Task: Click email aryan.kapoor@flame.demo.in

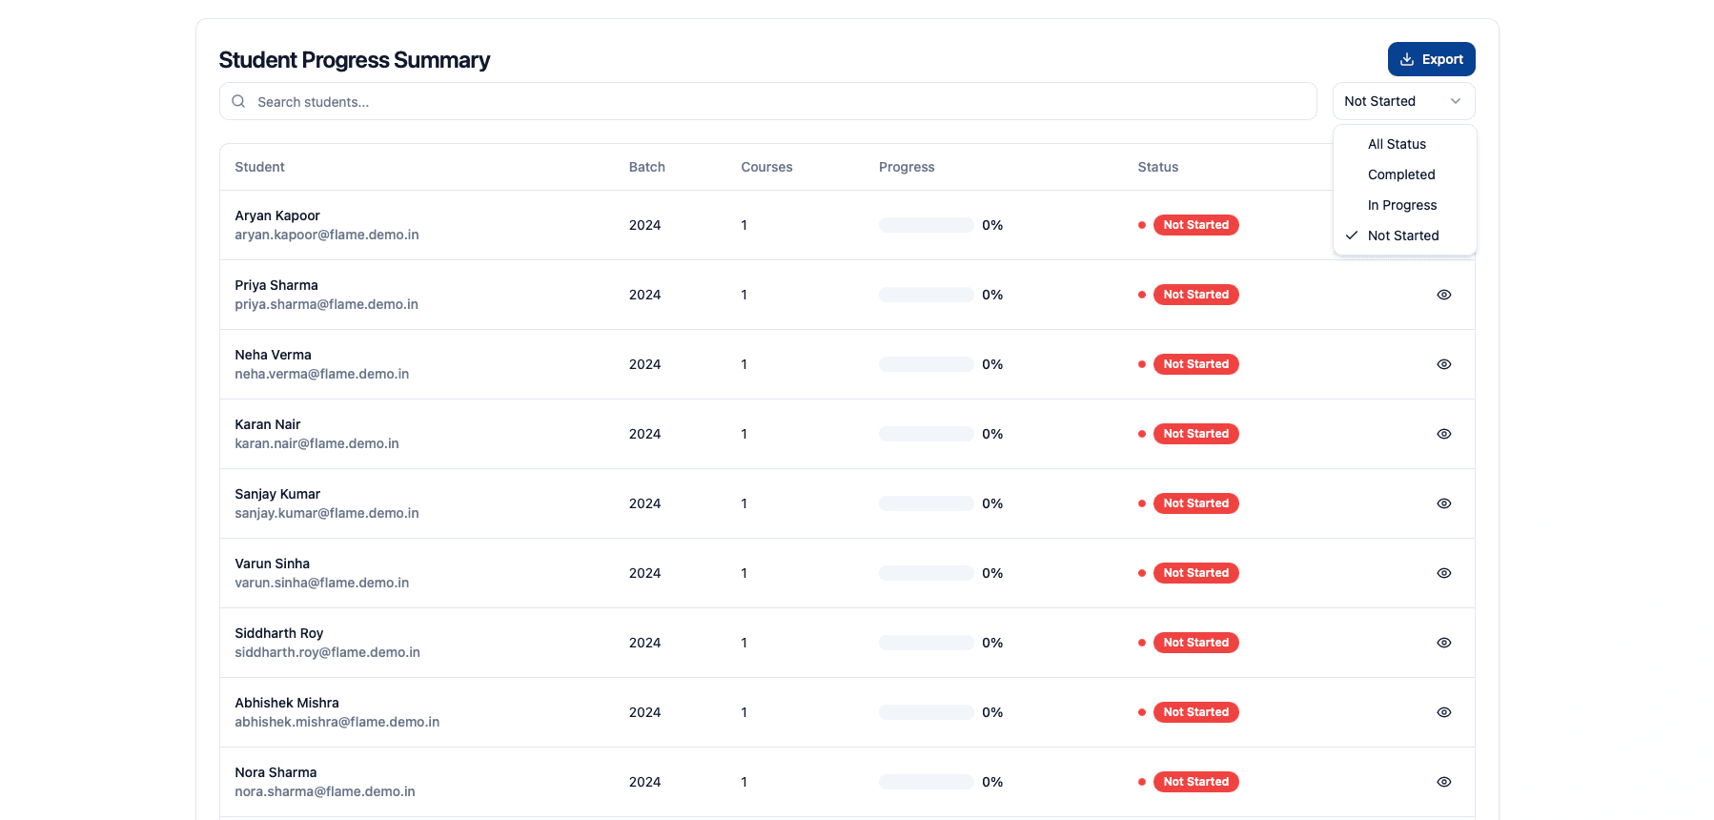Action: click(327, 235)
